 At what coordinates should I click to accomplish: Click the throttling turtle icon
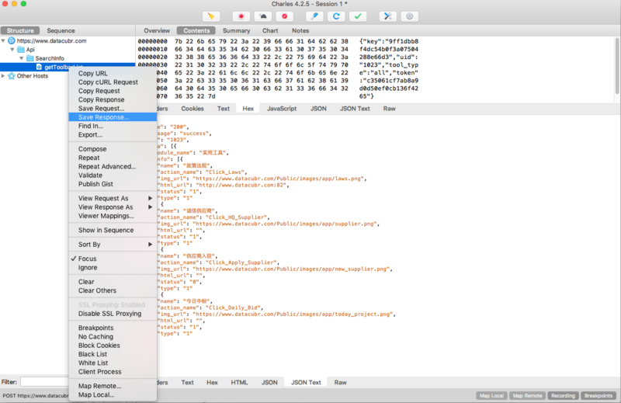(262, 16)
